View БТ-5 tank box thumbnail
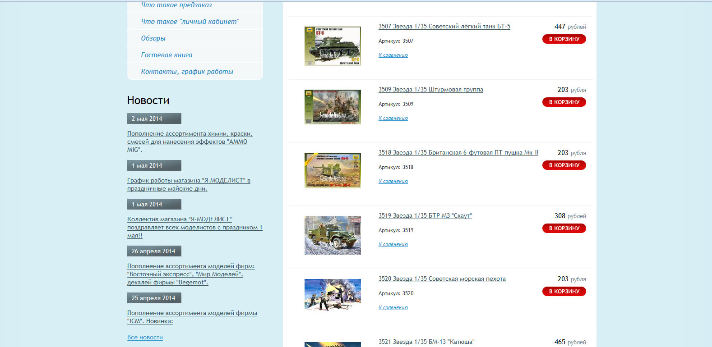Viewport: 712px width, 347px height. (333, 46)
